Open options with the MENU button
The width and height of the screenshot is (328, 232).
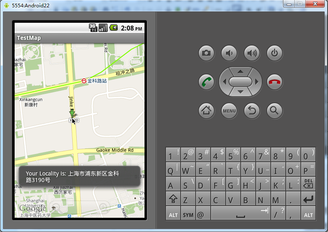[x=229, y=111]
